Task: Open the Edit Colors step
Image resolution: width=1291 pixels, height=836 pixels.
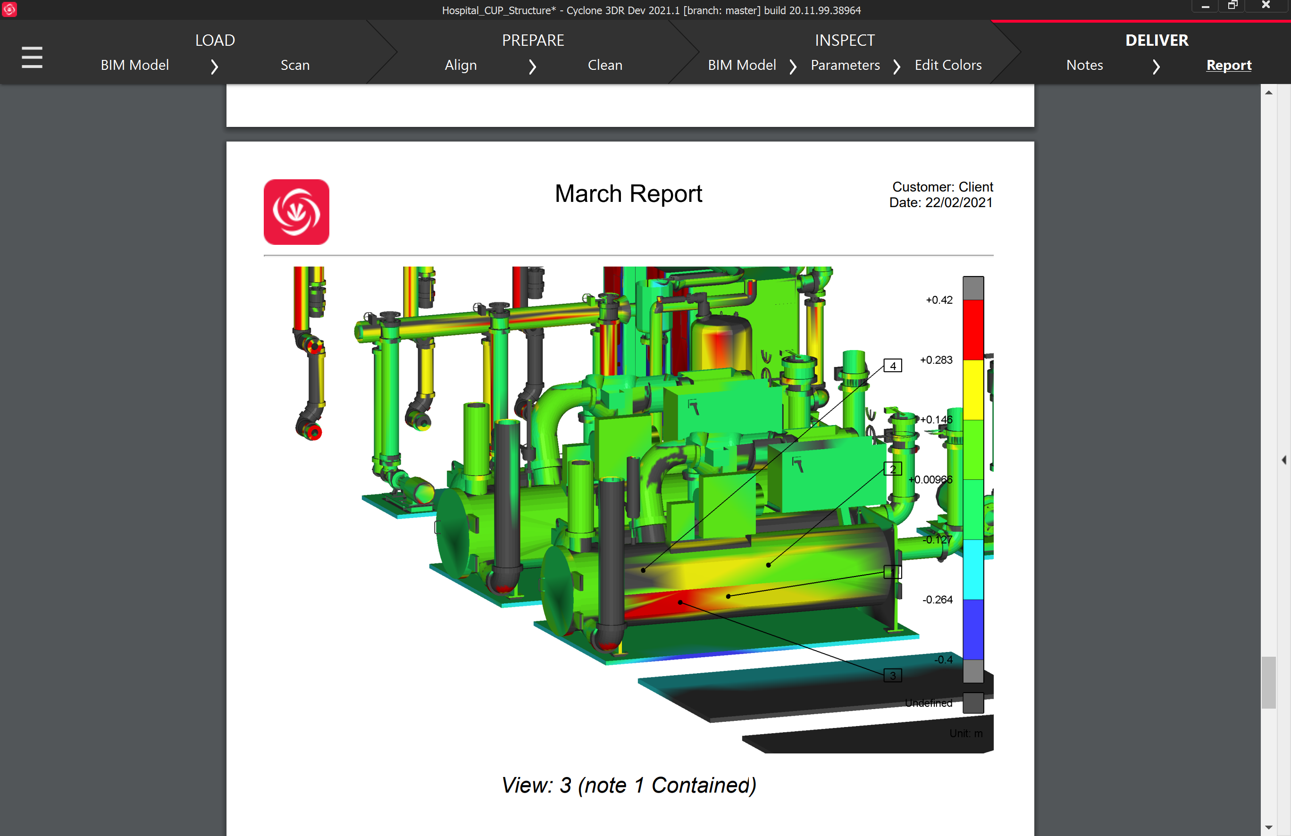Action: pyautogui.click(x=947, y=65)
